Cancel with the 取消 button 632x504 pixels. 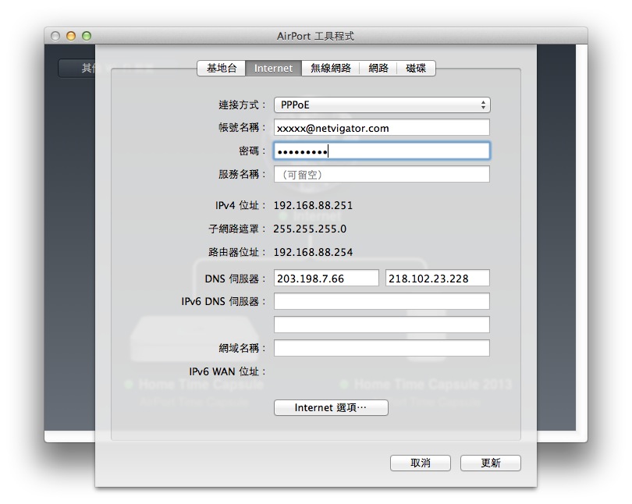click(x=421, y=463)
